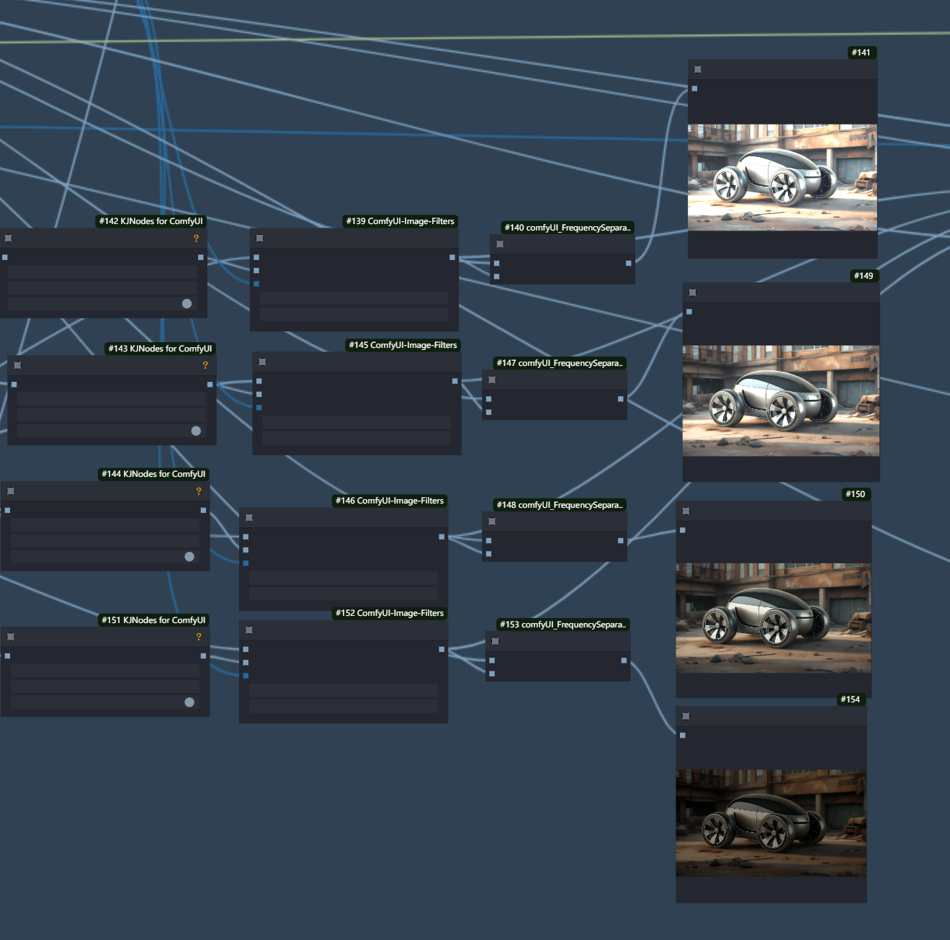Collapse KJNodes node #142 via title square
The width and height of the screenshot is (950, 940).
(9, 238)
